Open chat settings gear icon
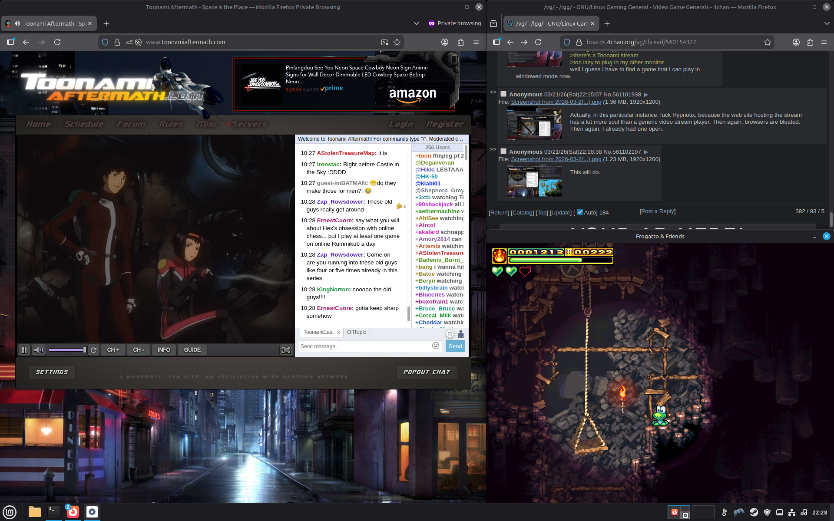 point(450,334)
